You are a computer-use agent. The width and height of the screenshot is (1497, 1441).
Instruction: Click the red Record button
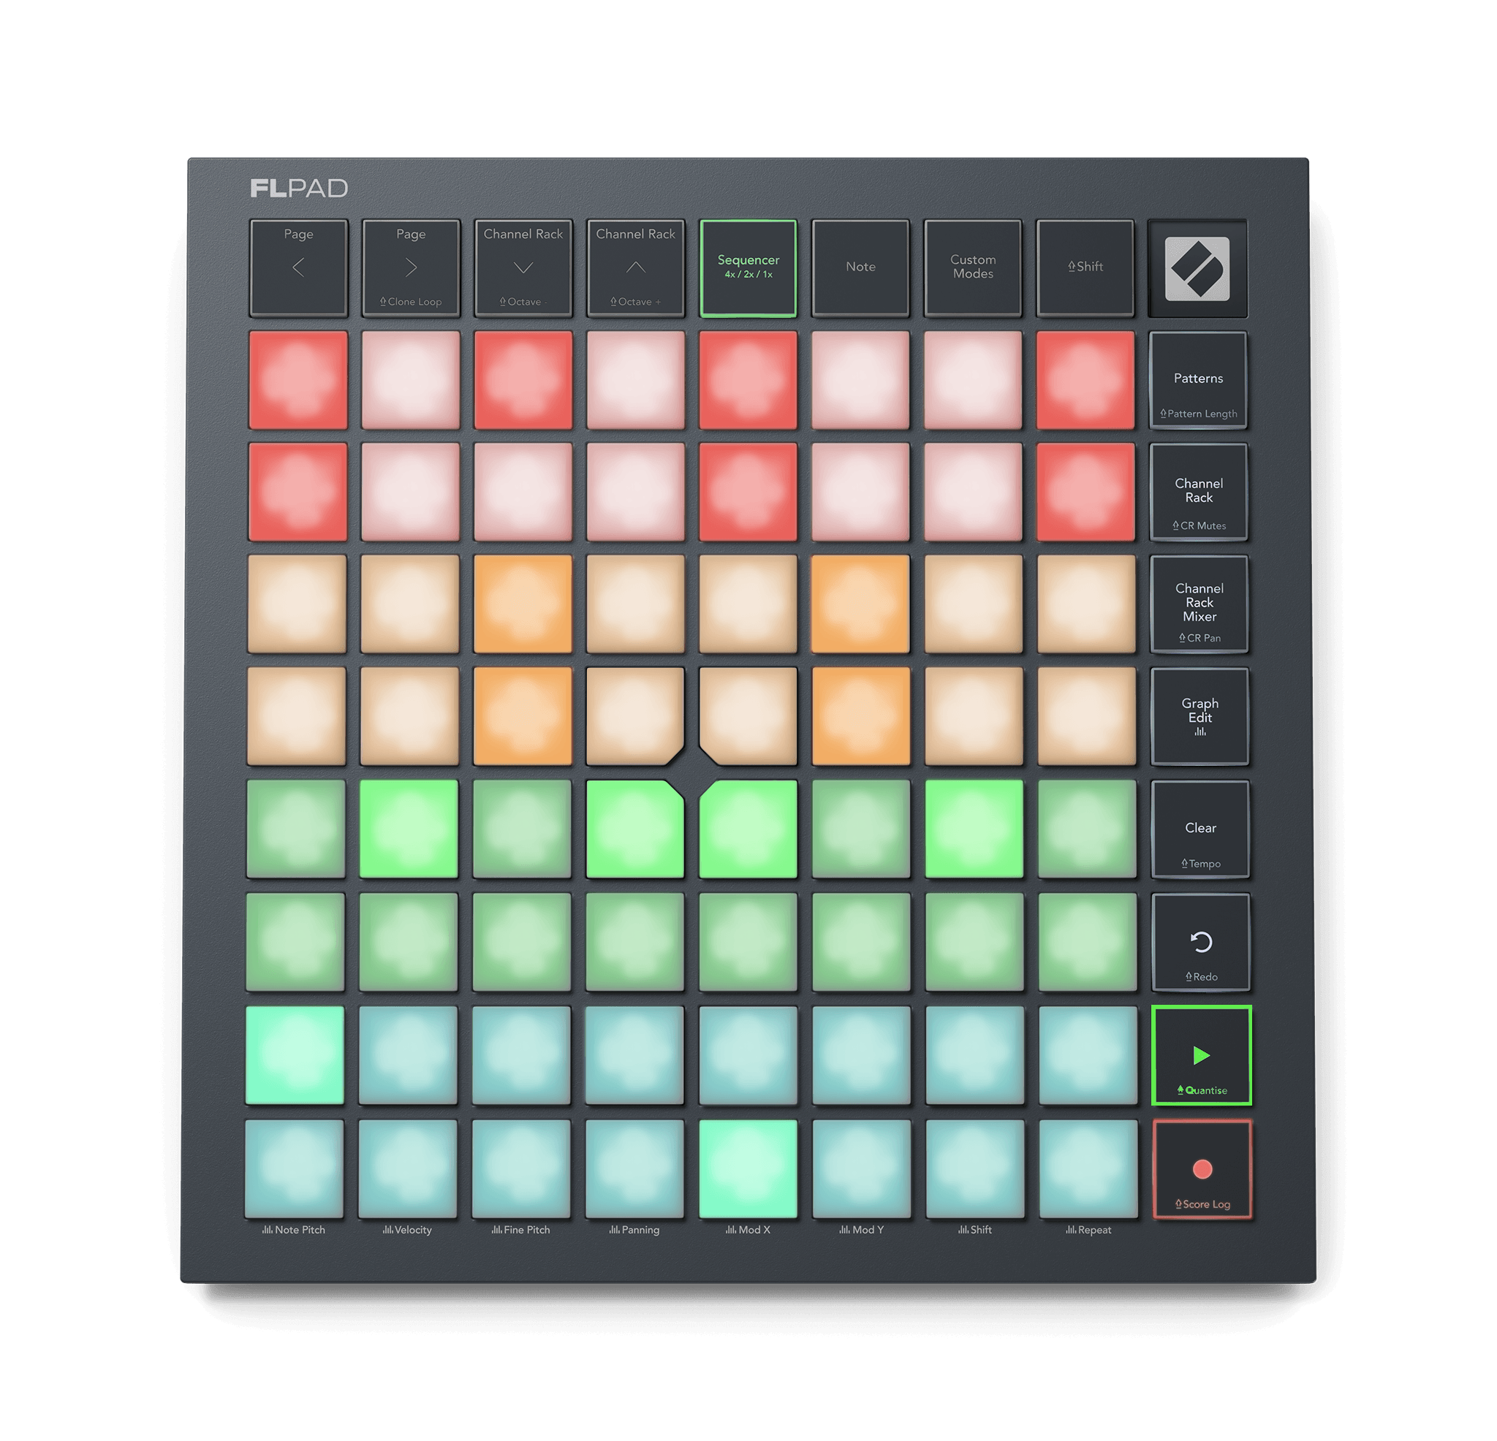pos(1202,1168)
